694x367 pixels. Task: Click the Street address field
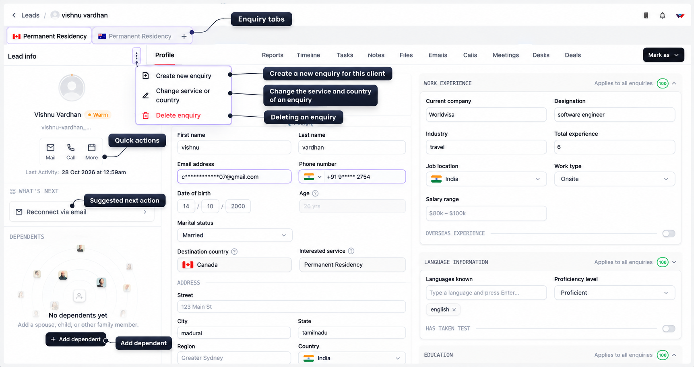point(291,307)
